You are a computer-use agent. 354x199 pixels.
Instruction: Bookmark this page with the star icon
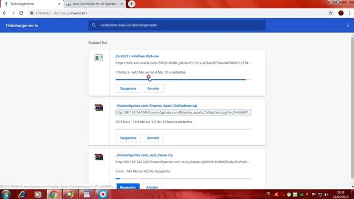331,13
